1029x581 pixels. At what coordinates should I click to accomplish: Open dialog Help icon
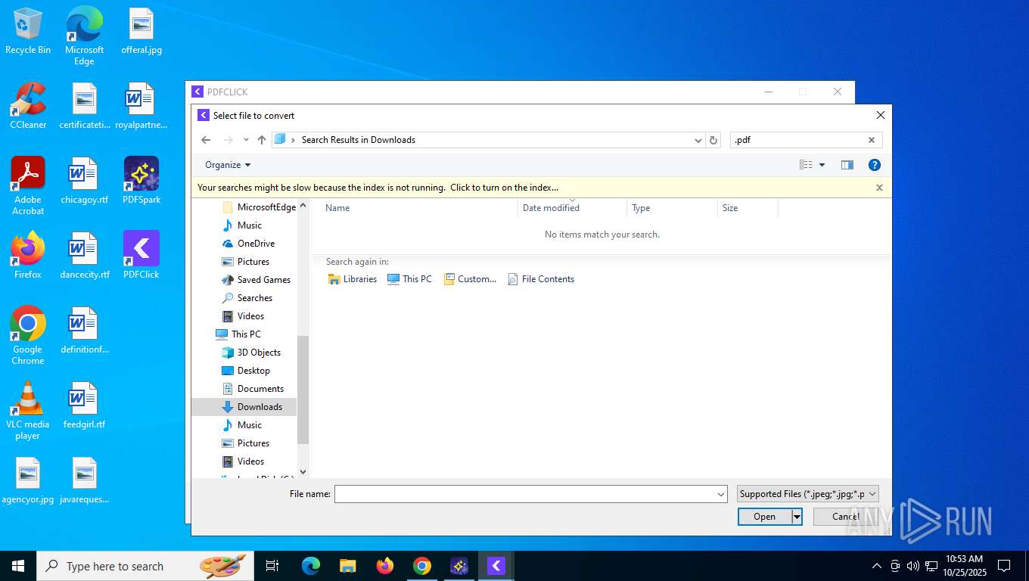click(x=875, y=165)
